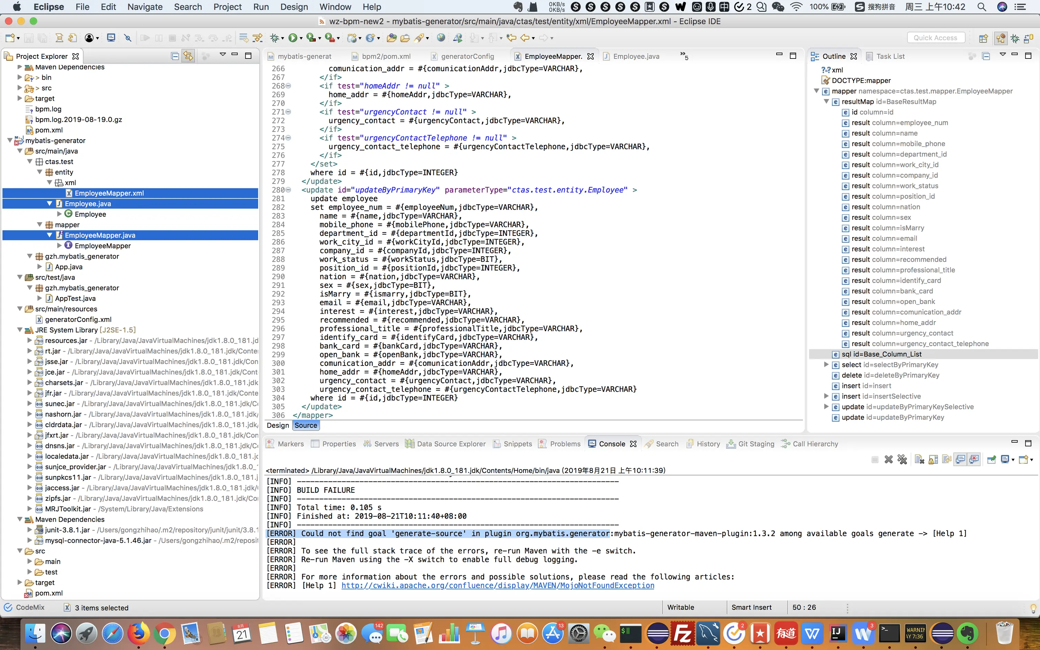Click the Debug bug icon in toolbar

coord(274,38)
